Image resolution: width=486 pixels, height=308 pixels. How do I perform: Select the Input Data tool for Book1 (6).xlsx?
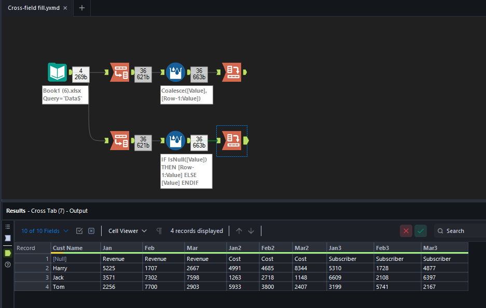58,72
